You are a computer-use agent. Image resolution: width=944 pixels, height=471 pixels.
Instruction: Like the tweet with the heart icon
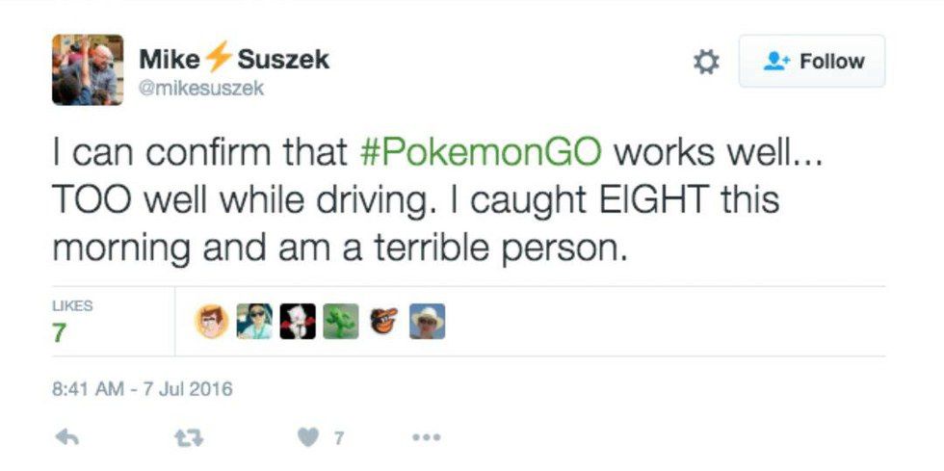(x=307, y=437)
